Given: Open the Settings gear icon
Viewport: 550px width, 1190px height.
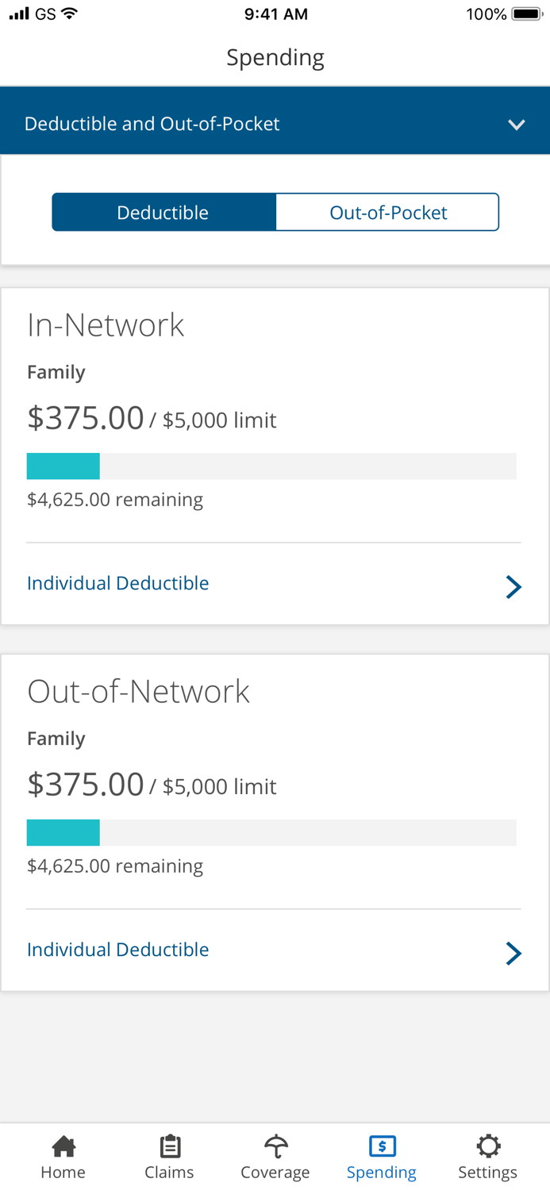Looking at the screenshot, I should tap(488, 1146).
